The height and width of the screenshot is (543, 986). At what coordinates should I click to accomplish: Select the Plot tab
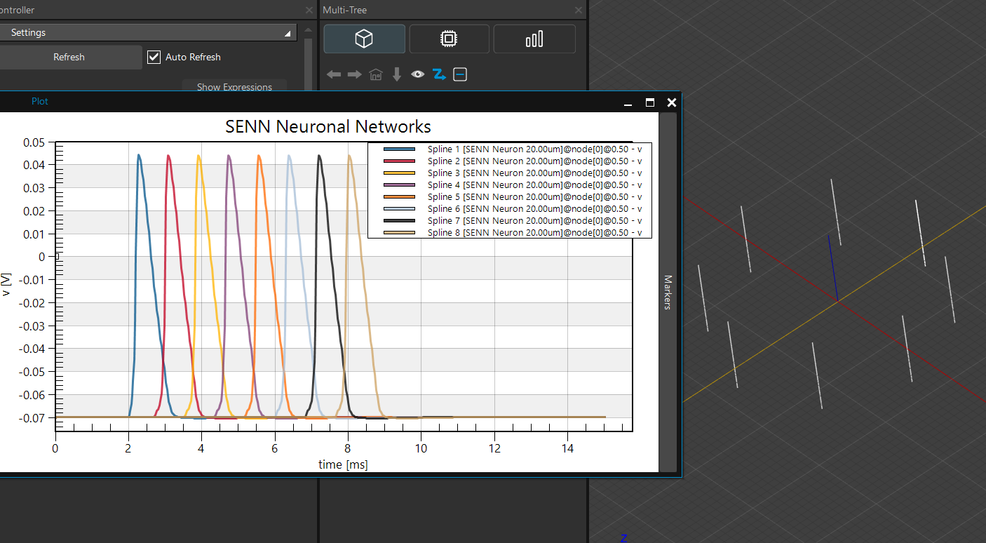coord(40,101)
